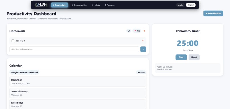Go to the Habits tab
This screenshot has width=230, height=109.
point(96,5)
